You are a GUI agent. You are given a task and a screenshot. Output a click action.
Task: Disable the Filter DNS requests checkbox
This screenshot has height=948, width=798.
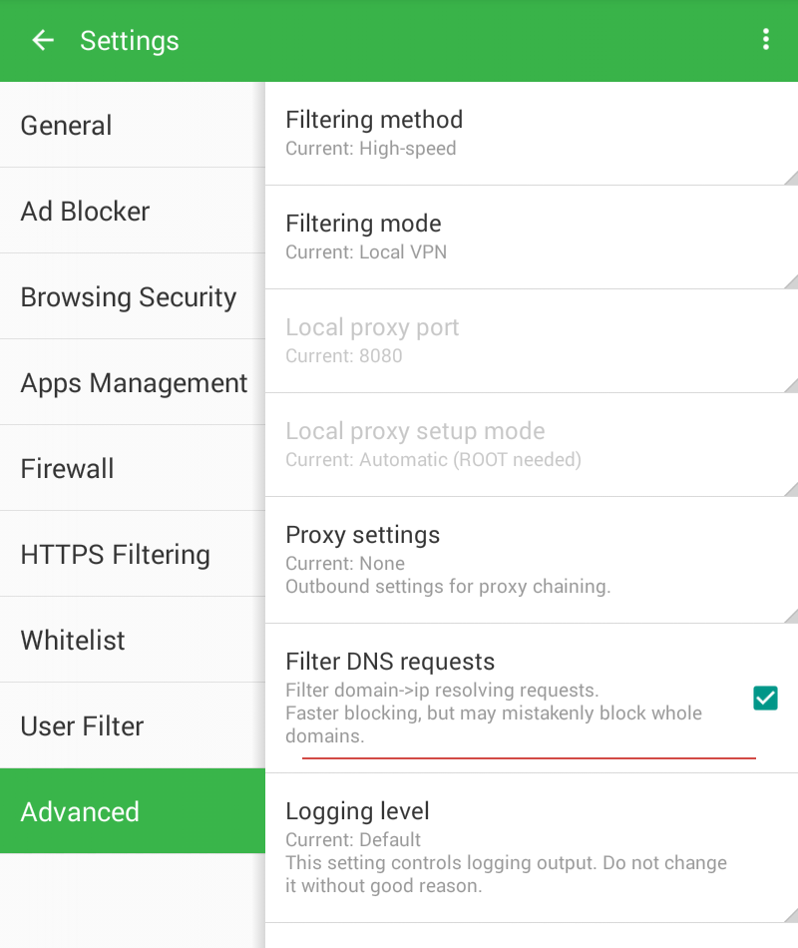(765, 698)
